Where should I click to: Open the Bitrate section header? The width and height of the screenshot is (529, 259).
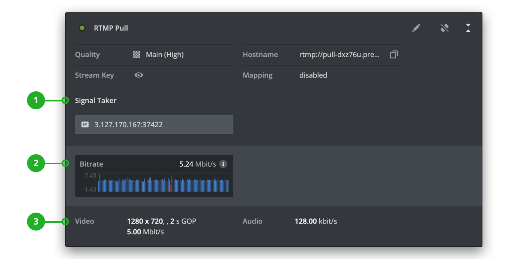click(91, 164)
